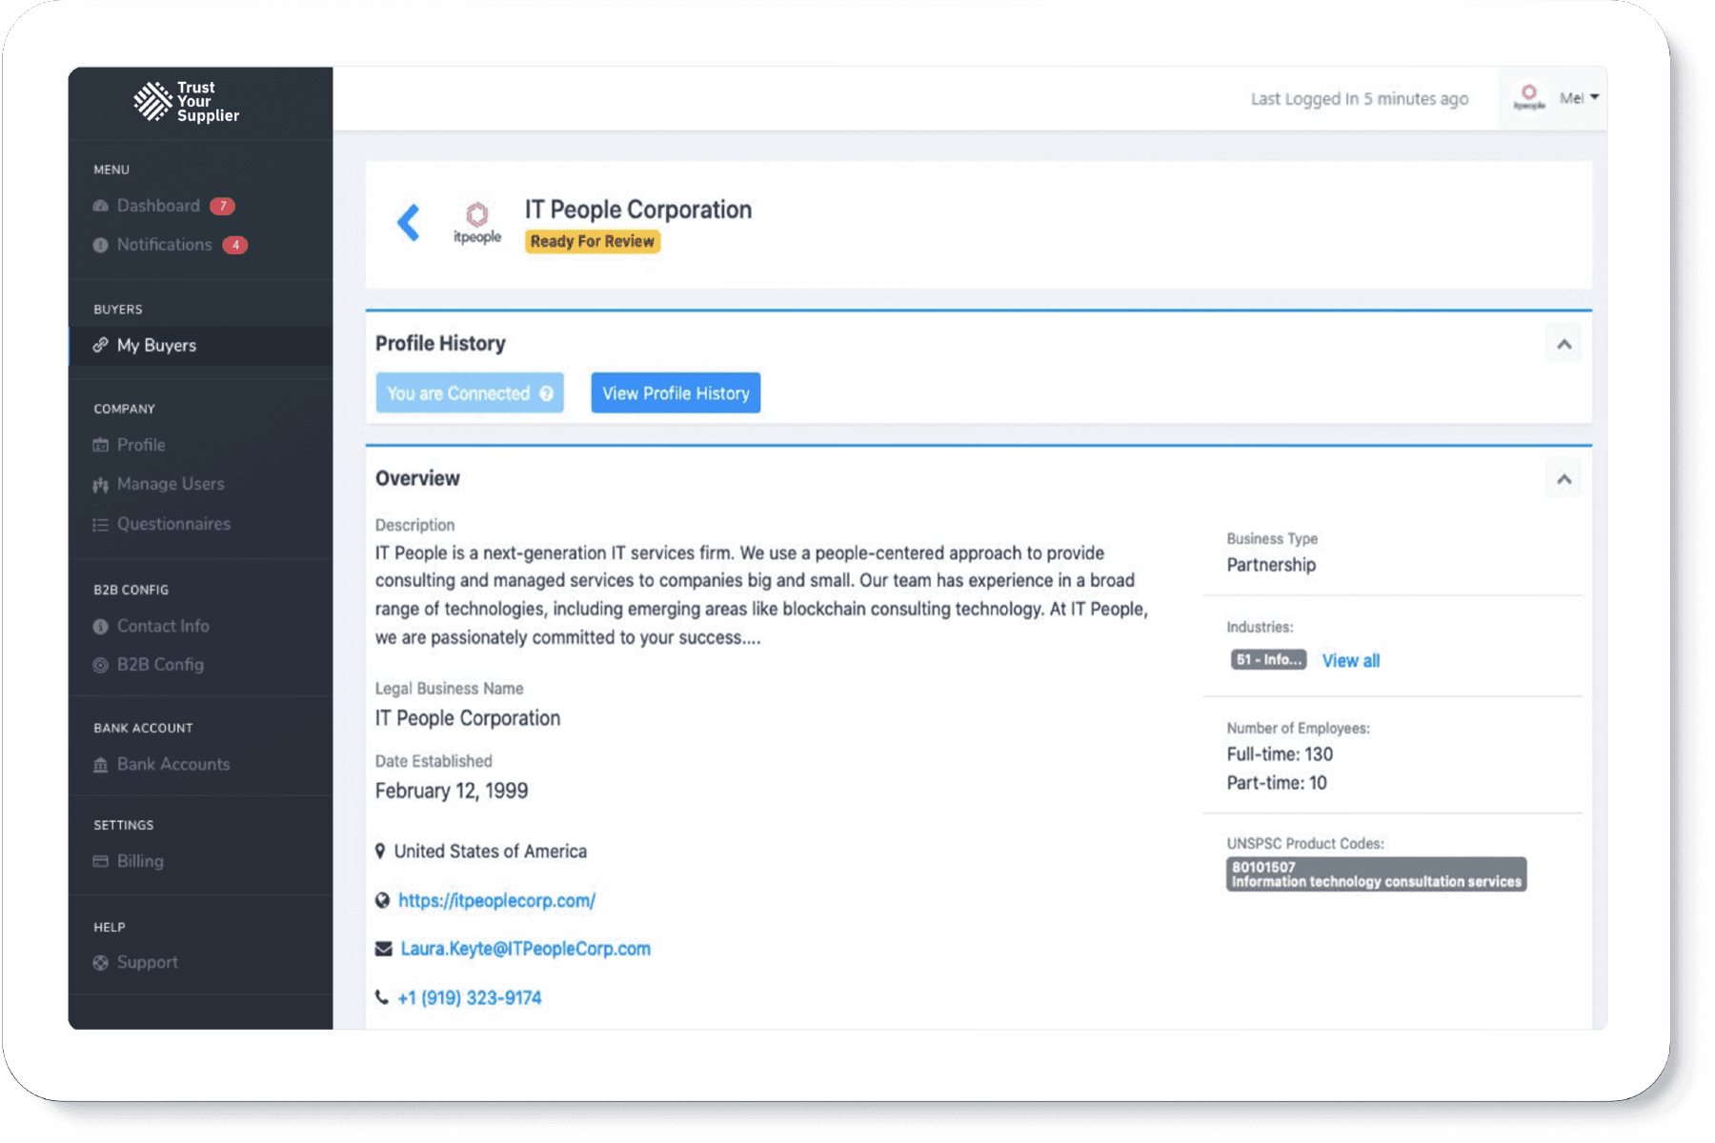1715x1143 pixels.
Task: Collapse the Overview section
Action: pos(1564,479)
